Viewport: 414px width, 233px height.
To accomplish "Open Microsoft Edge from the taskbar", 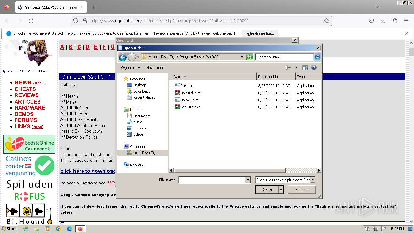I will point(69,229).
